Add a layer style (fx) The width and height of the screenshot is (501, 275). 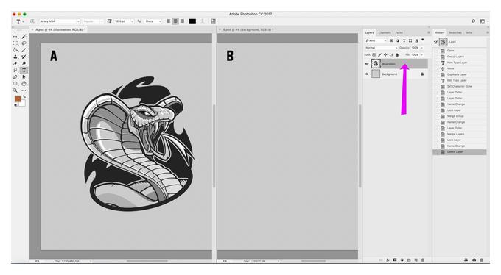click(388, 260)
